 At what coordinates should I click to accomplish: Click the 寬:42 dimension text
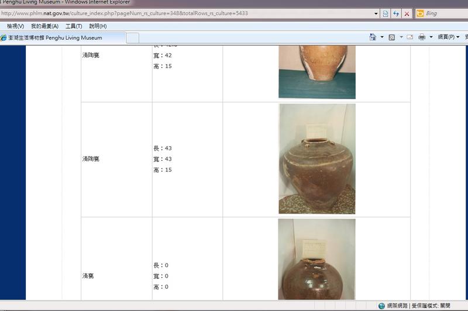pyautogui.click(x=163, y=56)
